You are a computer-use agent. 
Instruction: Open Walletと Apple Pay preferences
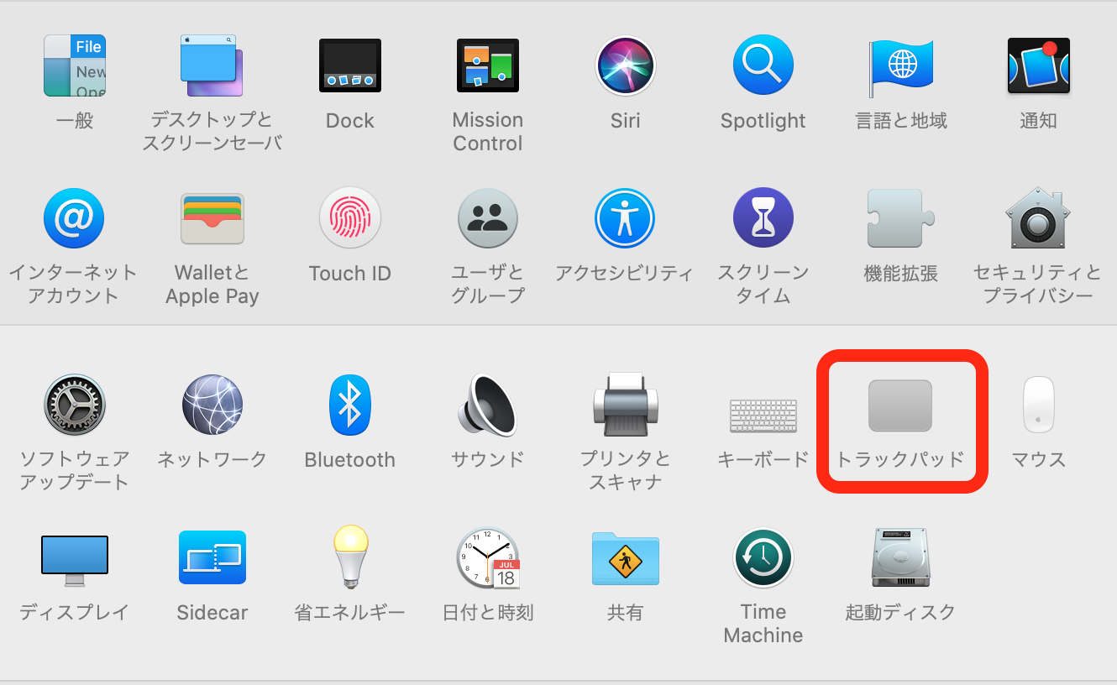click(x=212, y=218)
